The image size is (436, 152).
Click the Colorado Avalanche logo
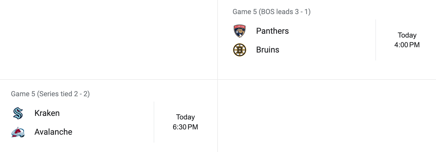tap(18, 132)
